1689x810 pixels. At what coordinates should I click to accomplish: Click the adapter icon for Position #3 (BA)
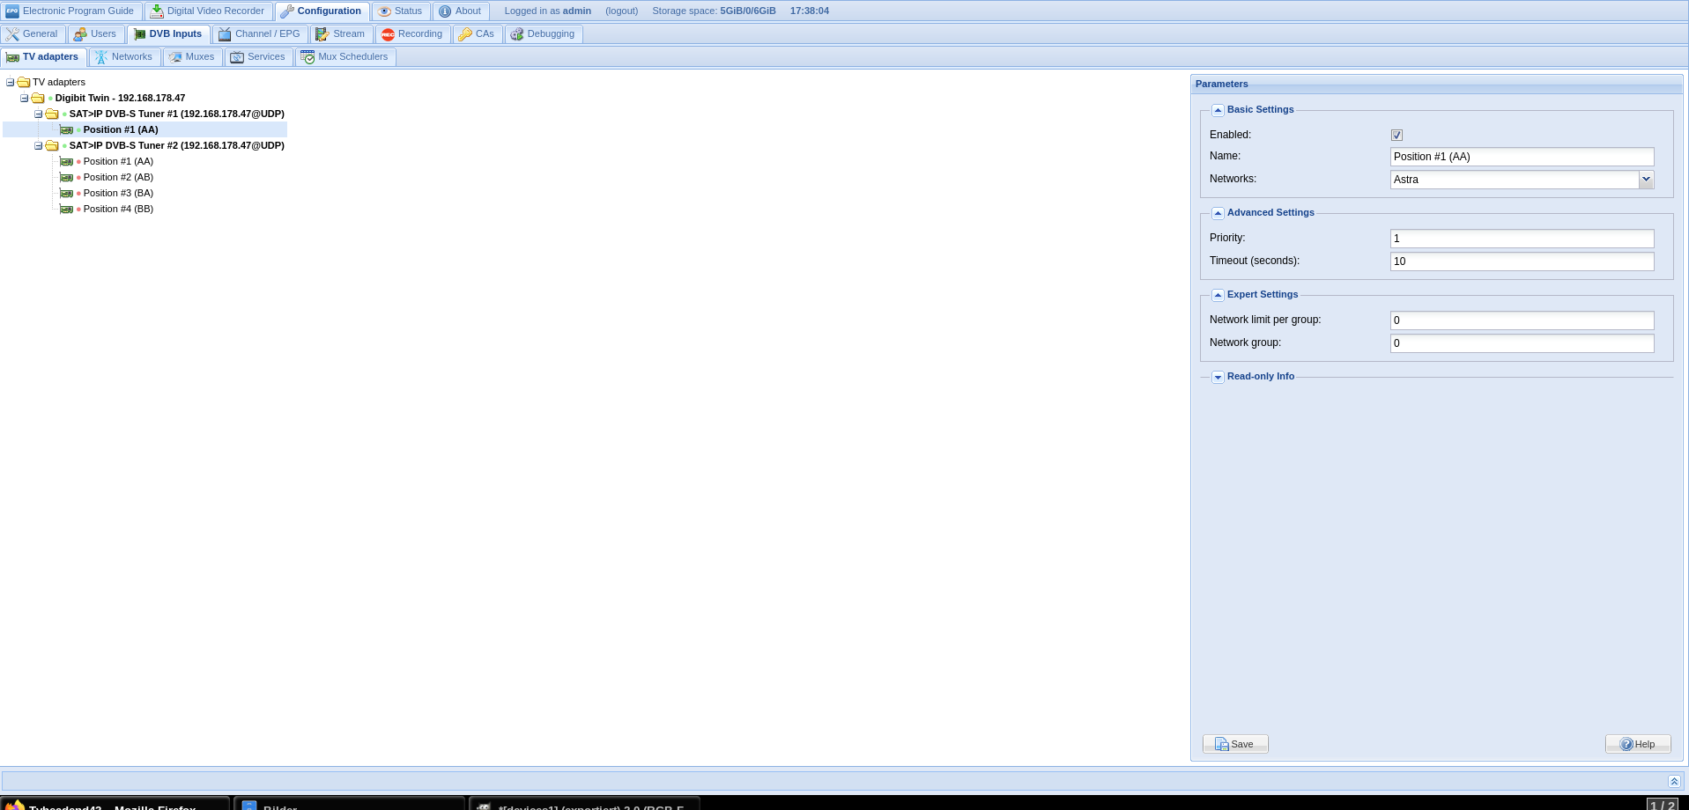[x=66, y=194]
